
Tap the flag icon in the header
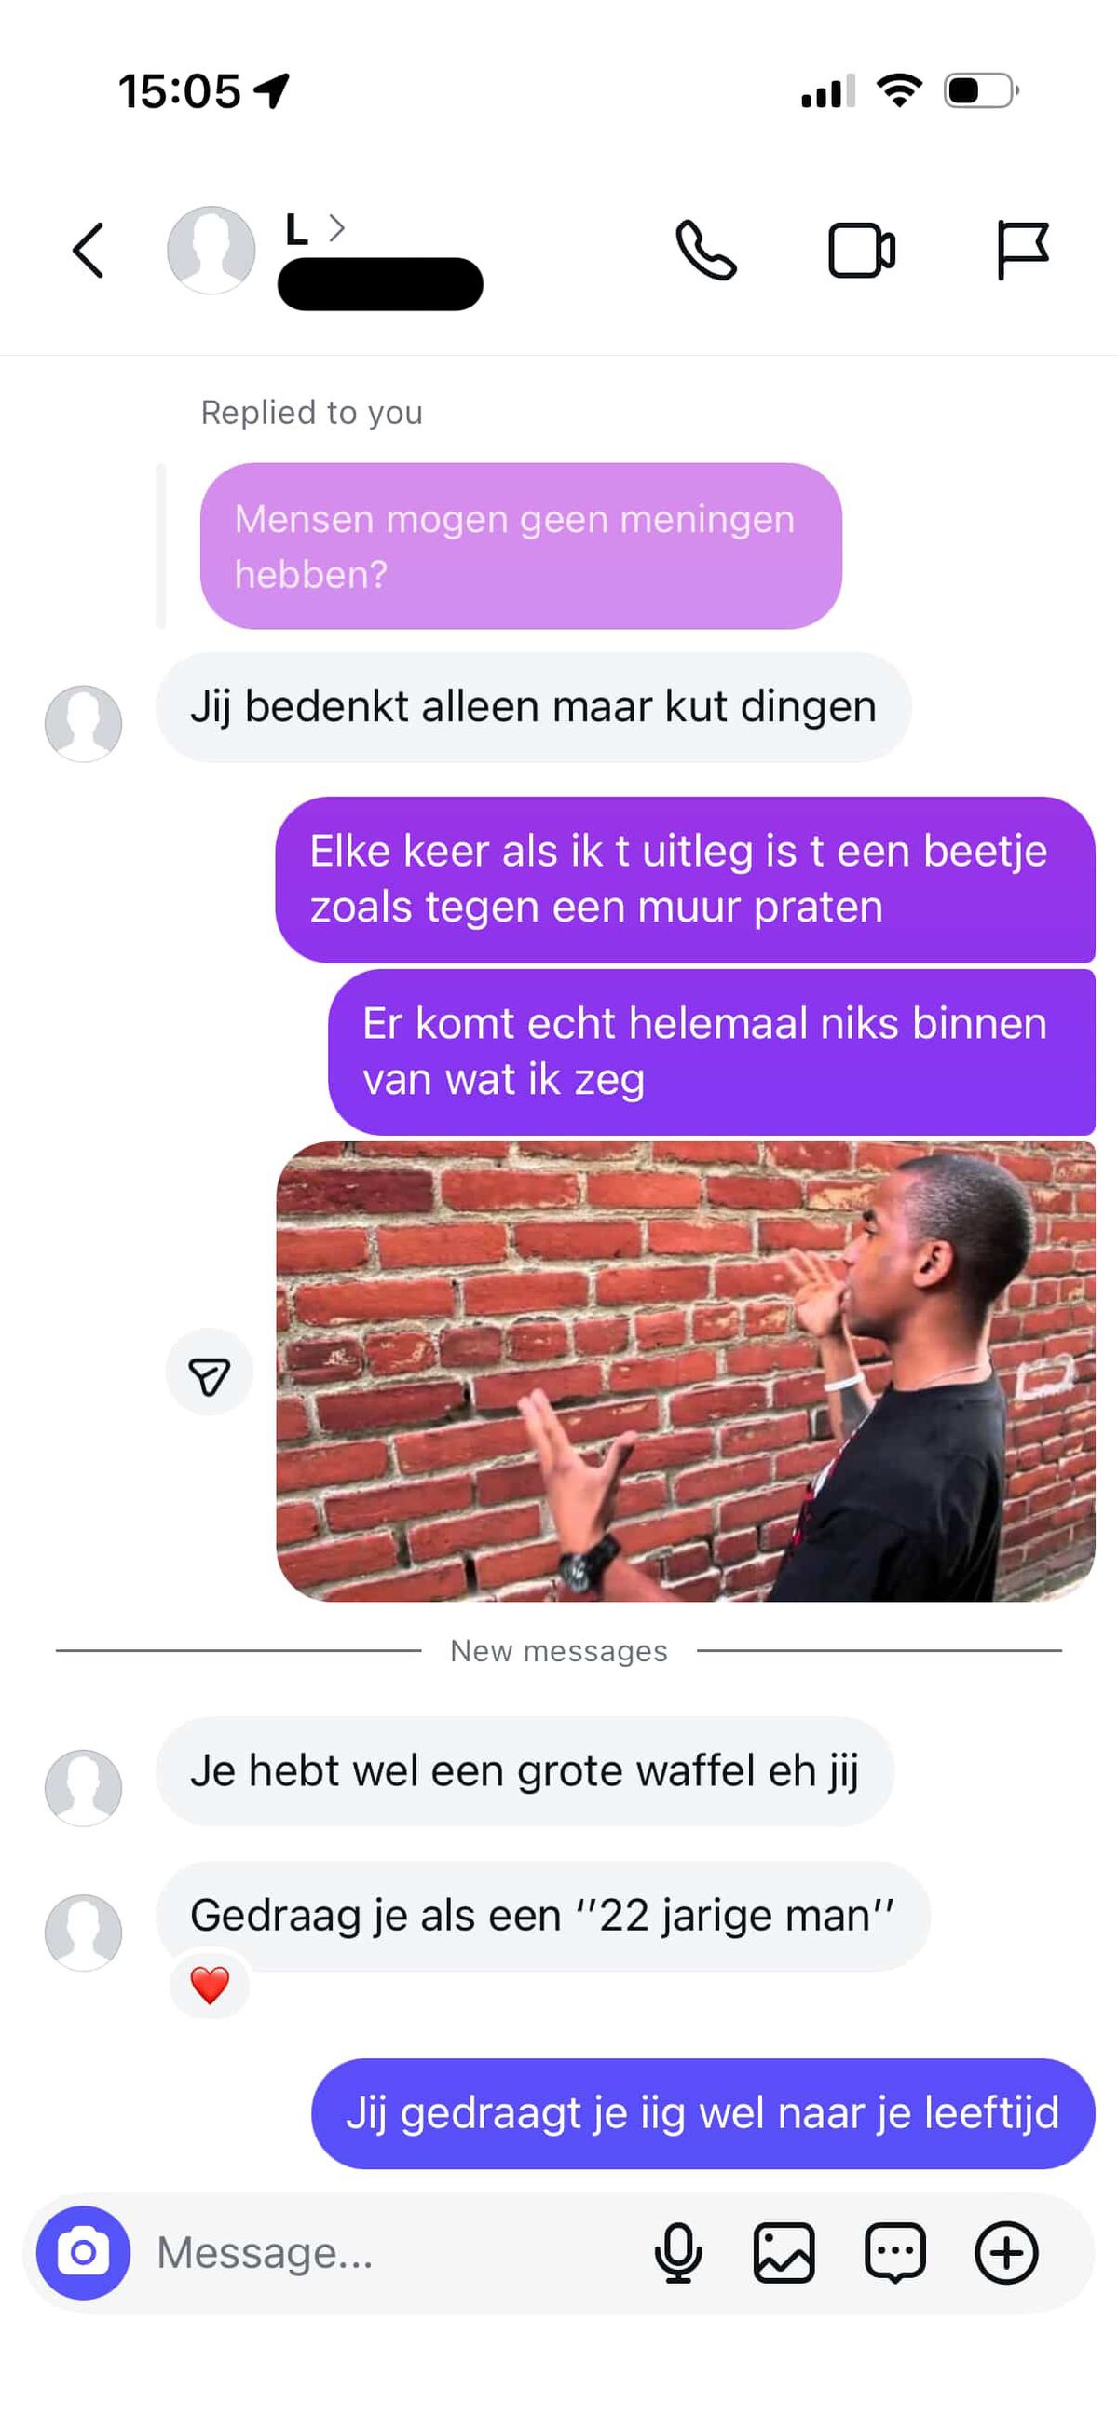pyautogui.click(x=1023, y=250)
